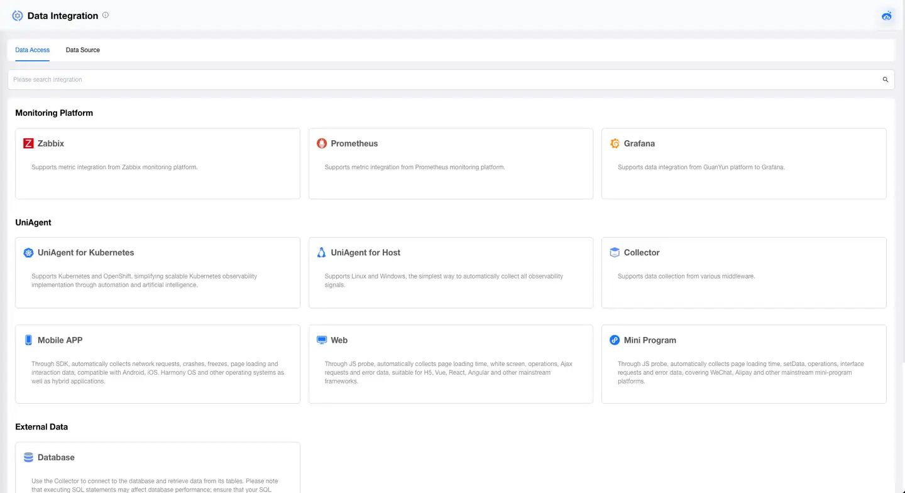Screen dimensions: 905x493
Task: Open the assistant icon at top right
Action: (x=887, y=16)
